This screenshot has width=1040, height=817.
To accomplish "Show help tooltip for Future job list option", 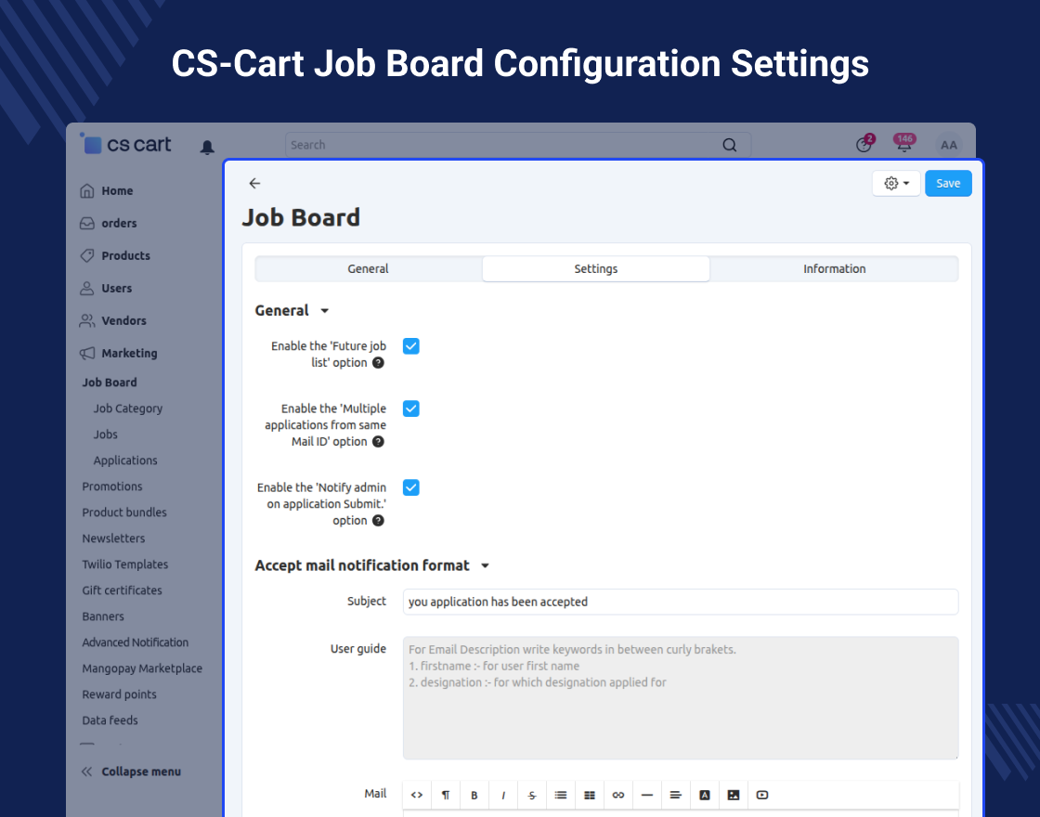I will click(x=378, y=363).
